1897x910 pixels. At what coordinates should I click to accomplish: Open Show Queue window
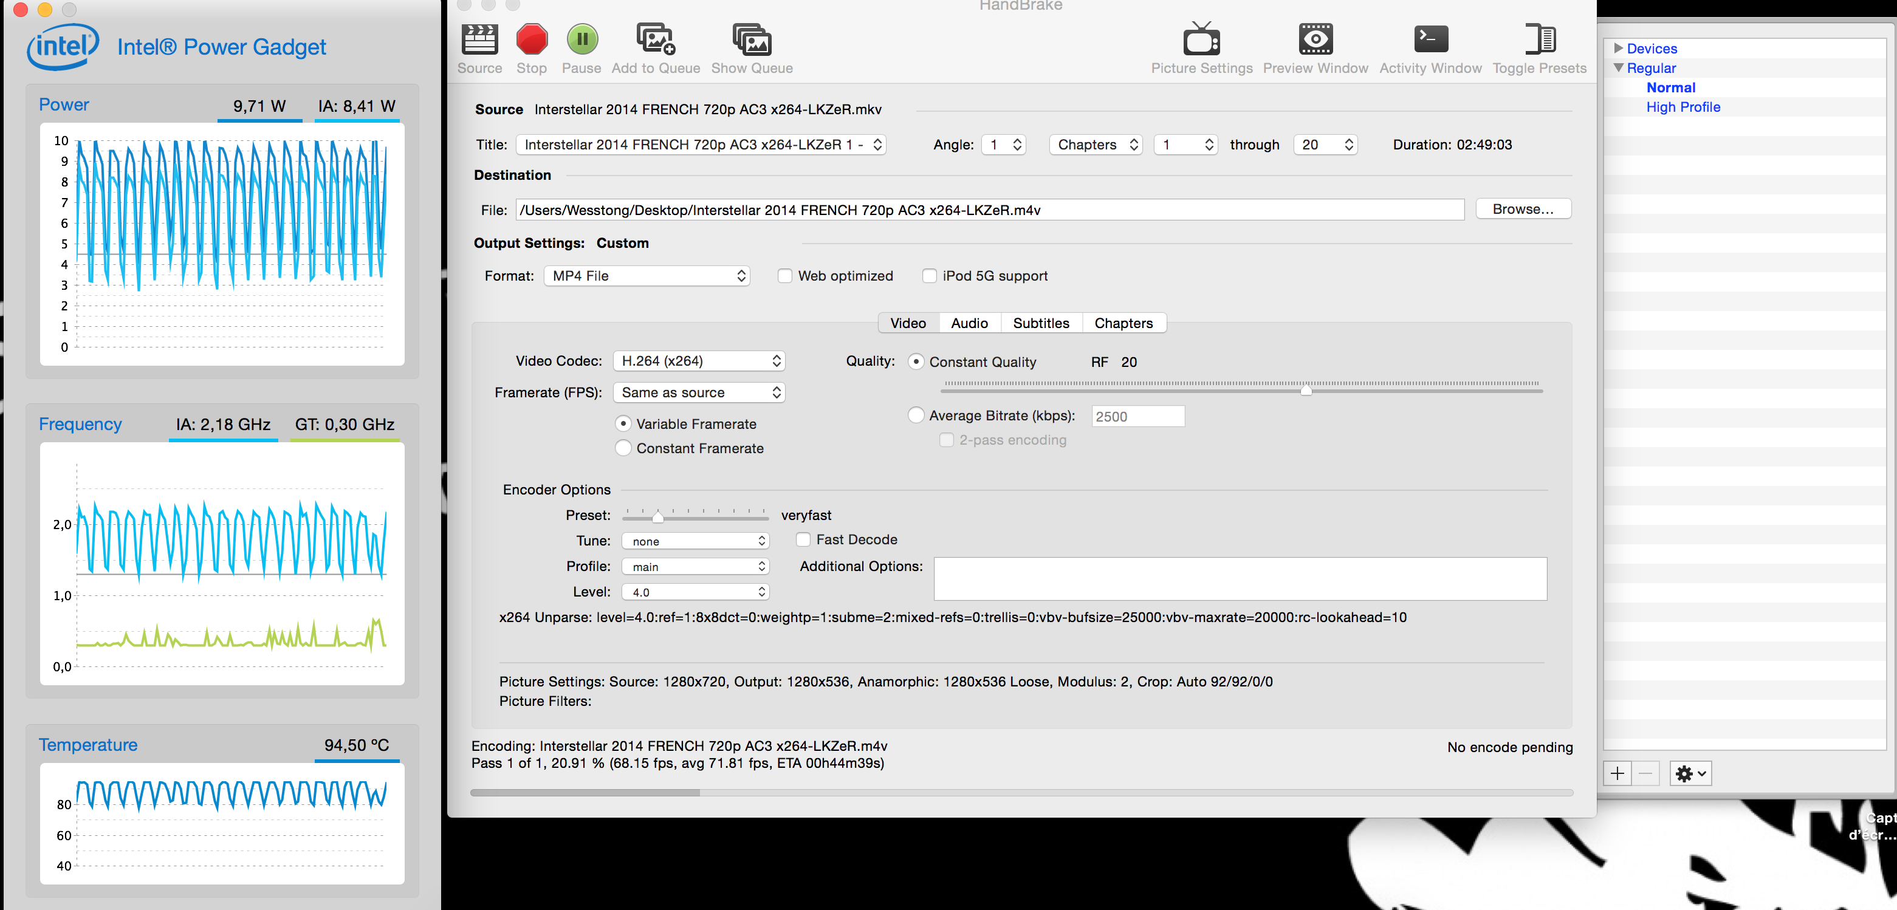point(751,39)
